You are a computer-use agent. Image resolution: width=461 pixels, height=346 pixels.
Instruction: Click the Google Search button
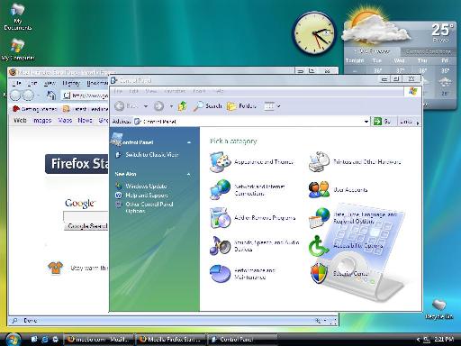pos(86,226)
